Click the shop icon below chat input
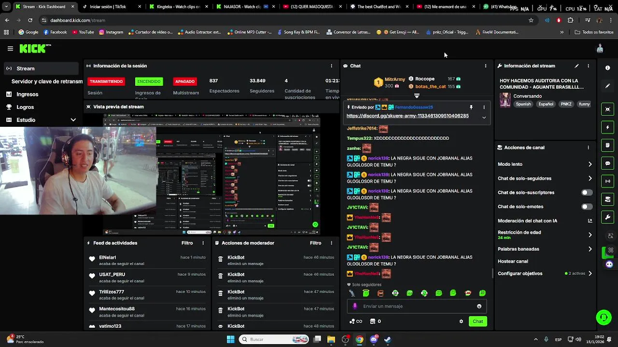The image size is (618, 347). (x=372, y=321)
